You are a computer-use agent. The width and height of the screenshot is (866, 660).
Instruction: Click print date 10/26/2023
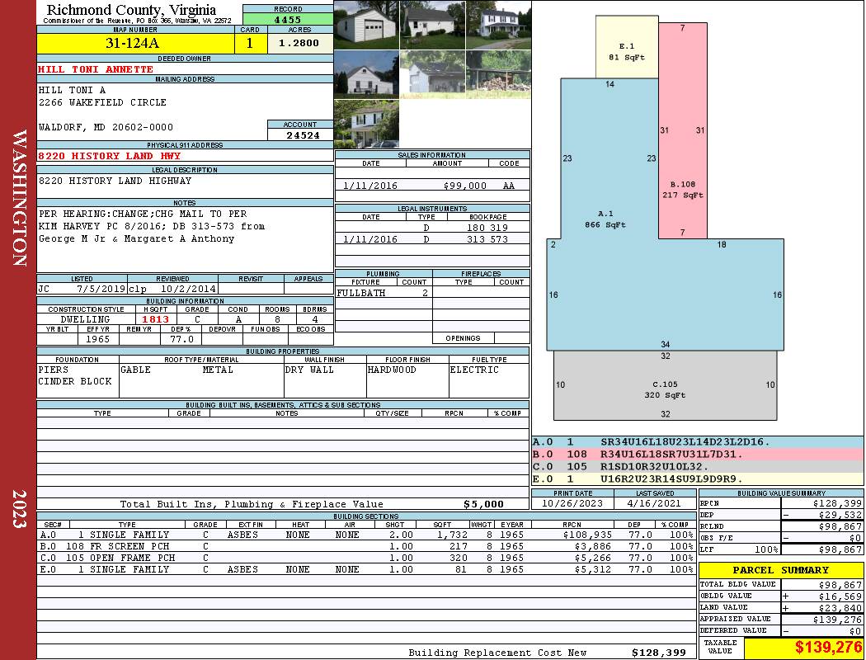click(x=572, y=503)
